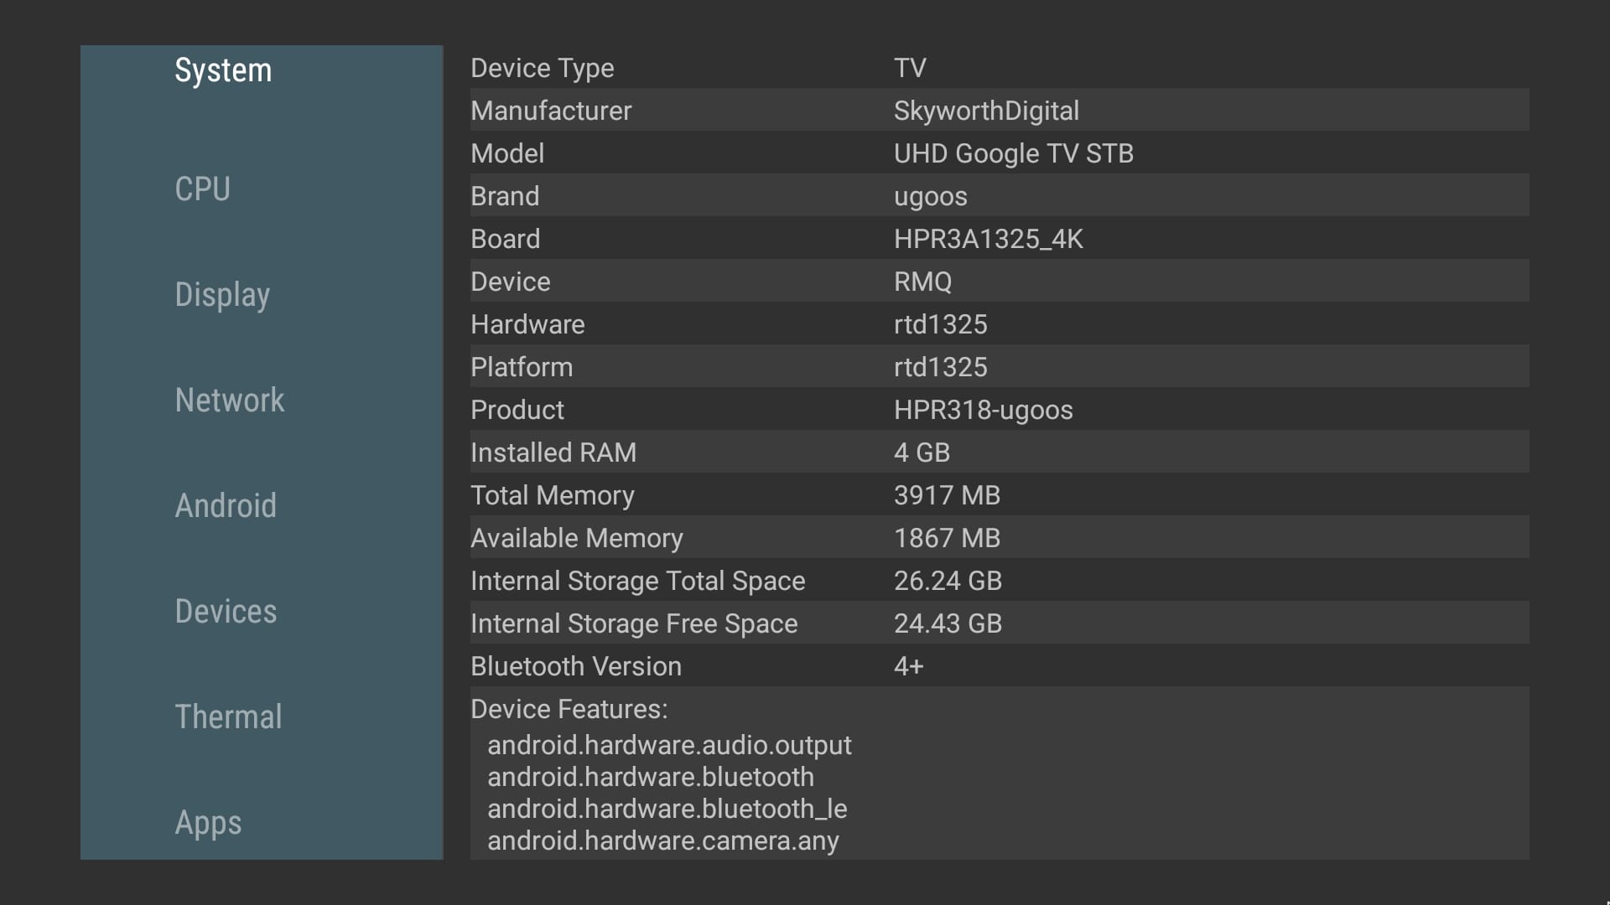The image size is (1610, 905).
Task: Switch to the CPU section
Action: coord(202,189)
